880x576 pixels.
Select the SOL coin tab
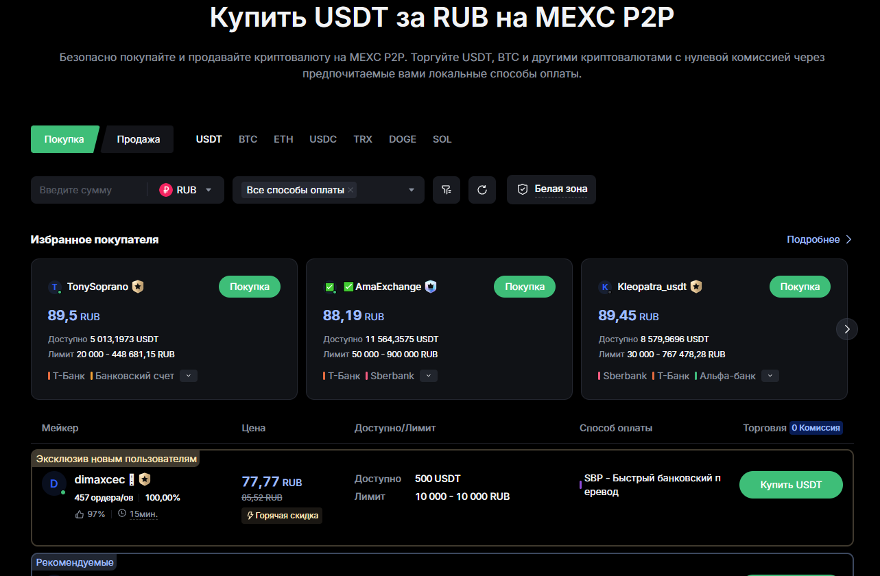point(442,139)
